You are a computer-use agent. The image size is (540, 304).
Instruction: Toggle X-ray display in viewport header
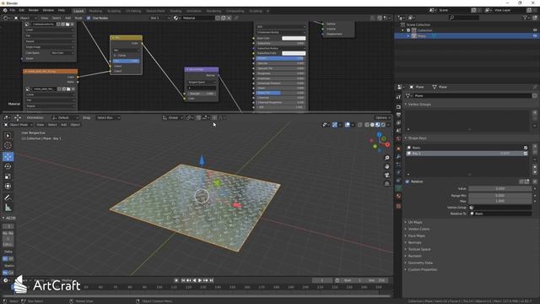(360, 125)
